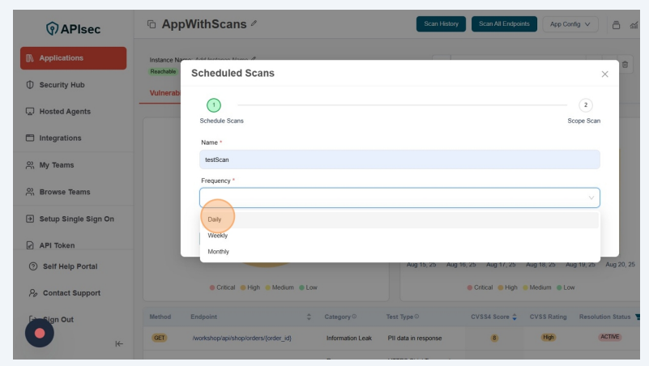
Task: Click the step 1 Schedule Scans circle
Action: [x=213, y=105]
